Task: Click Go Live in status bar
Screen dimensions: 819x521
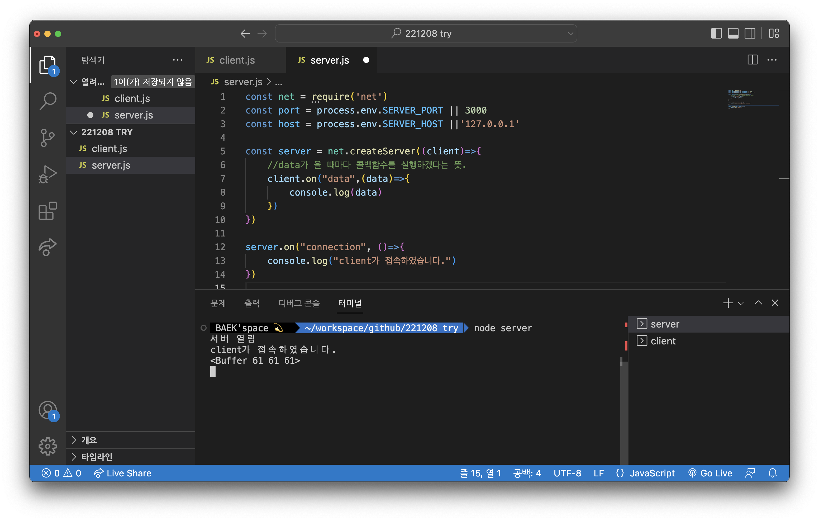Action: [x=710, y=473]
